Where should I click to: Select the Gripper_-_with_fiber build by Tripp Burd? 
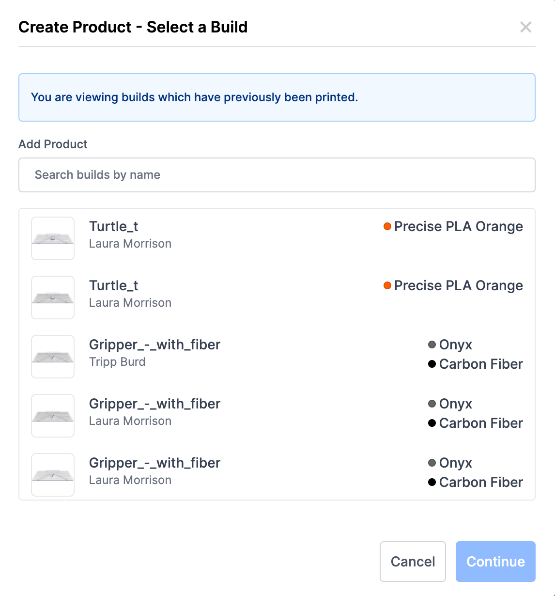(154, 345)
